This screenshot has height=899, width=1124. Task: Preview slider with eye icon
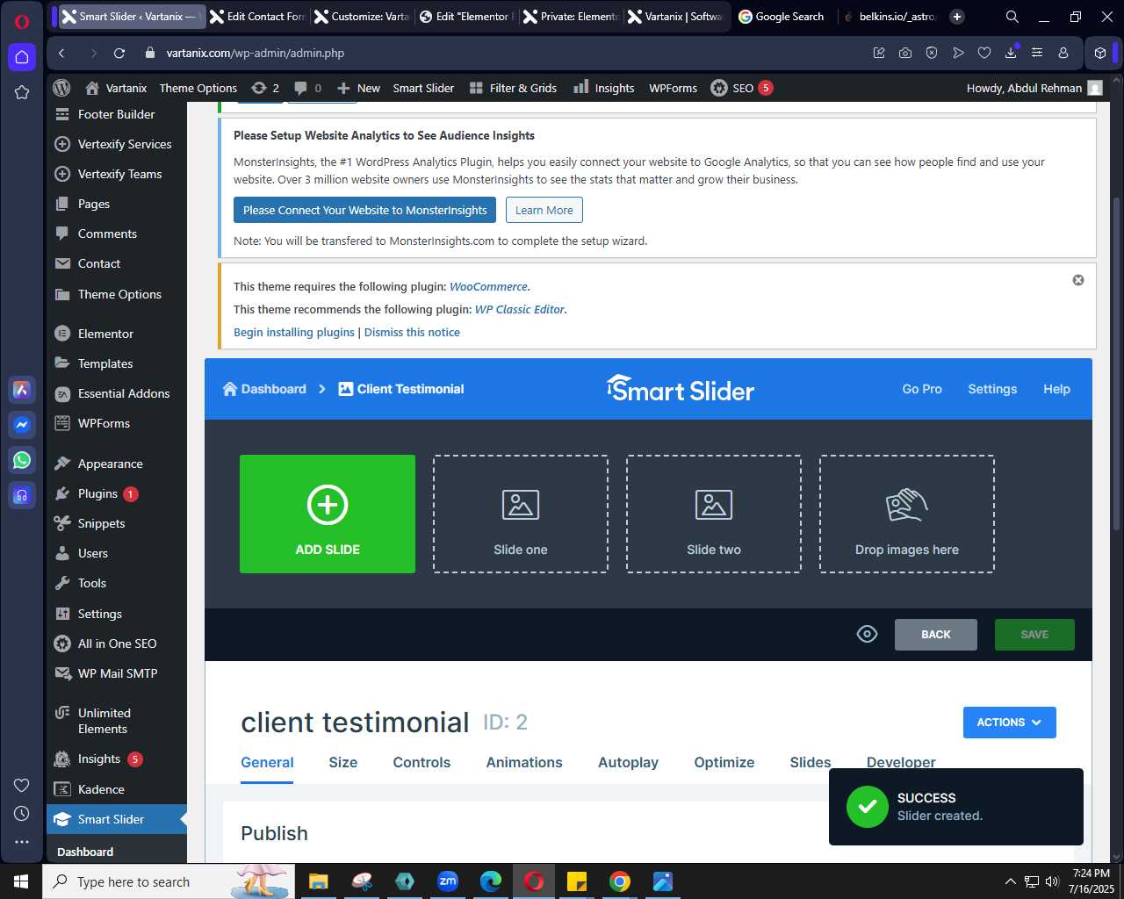click(x=867, y=634)
